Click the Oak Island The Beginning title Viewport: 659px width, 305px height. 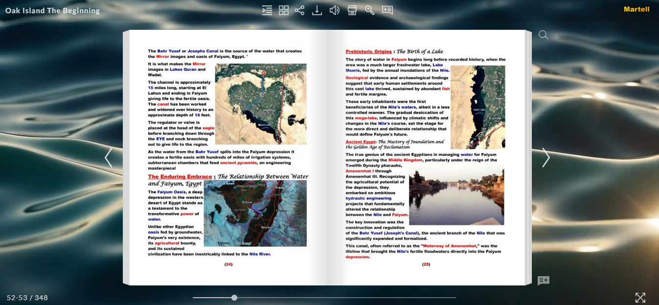(x=52, y=10)
